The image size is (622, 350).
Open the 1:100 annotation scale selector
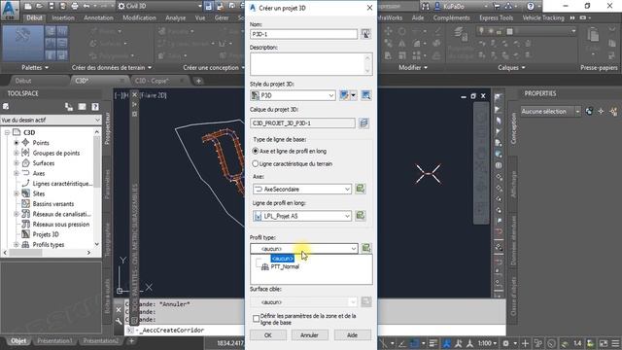pos(487,343)
